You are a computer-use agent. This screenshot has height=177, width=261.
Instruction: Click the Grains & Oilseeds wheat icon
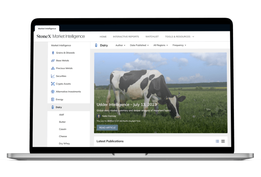coord(53,53)
